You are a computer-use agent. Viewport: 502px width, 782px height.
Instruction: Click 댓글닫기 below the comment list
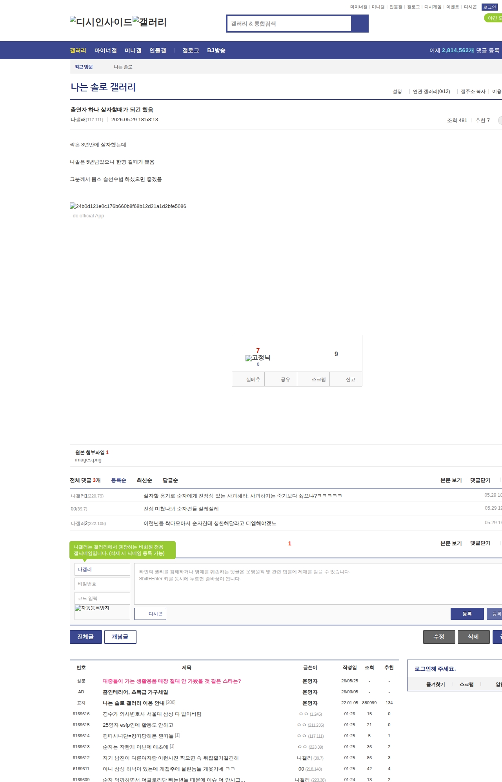[x=480, y=543]
